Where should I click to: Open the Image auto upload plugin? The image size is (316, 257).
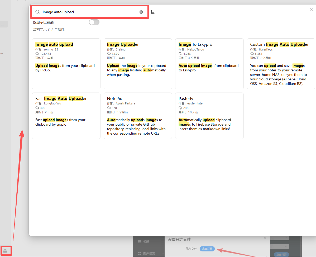66,64
